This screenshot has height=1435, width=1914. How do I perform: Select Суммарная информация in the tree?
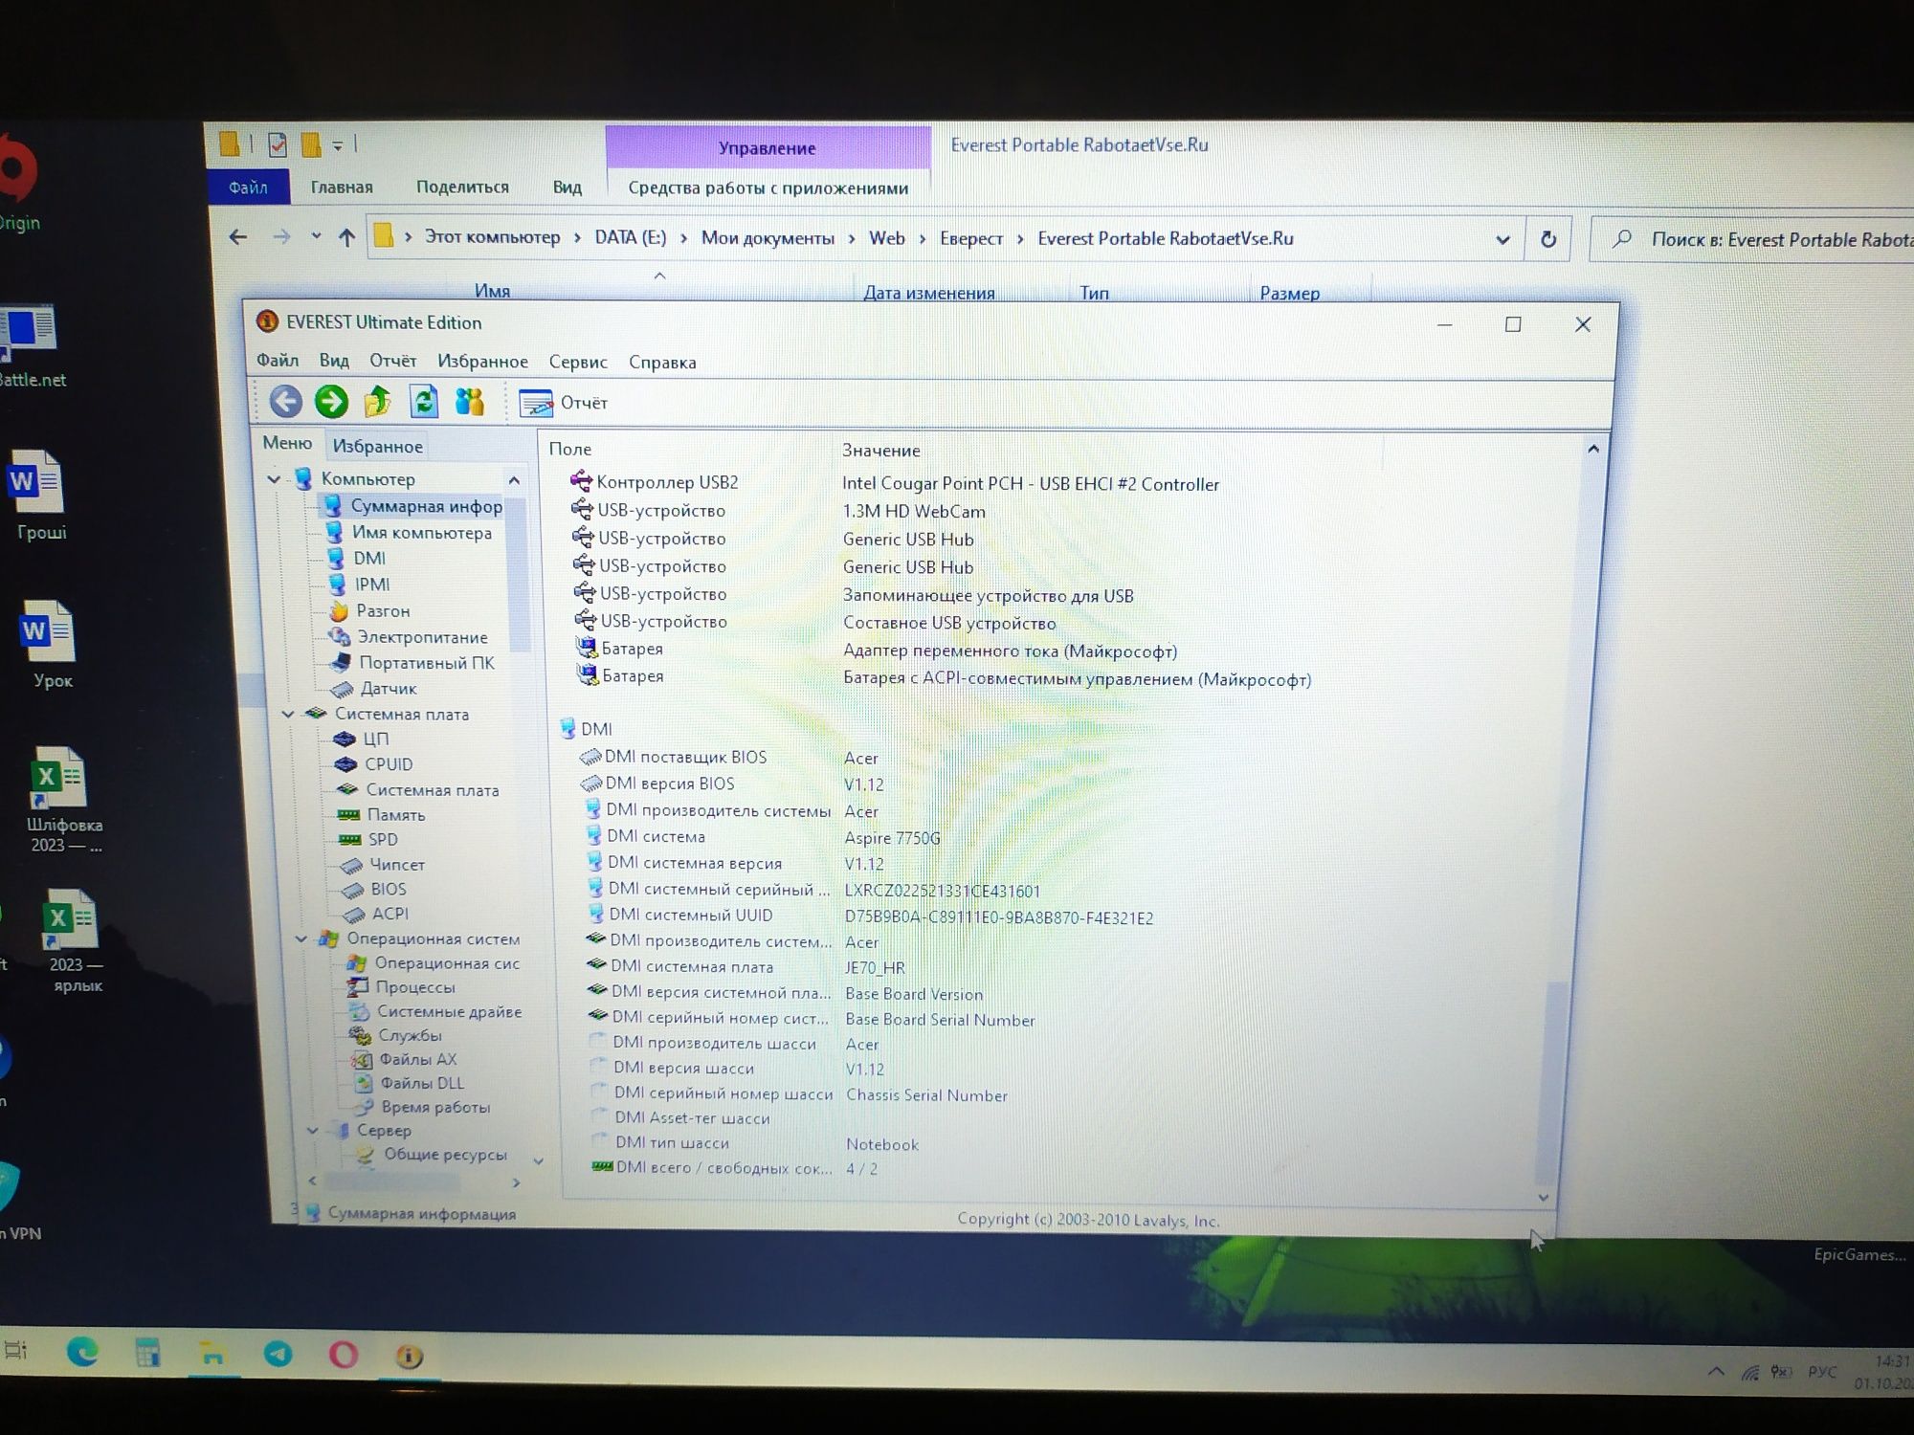click(x=413, y=506)
